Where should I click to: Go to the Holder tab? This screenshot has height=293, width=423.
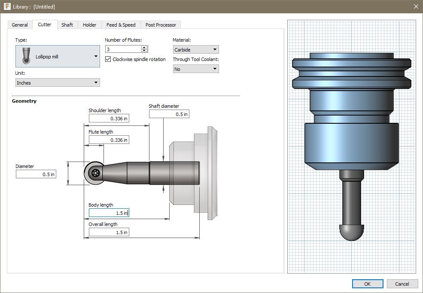pos(90,25)
